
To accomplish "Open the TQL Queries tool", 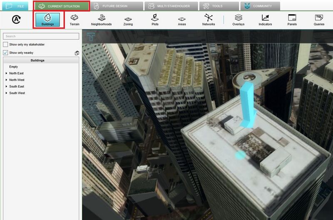I will pyautogui.click(x=319, y=20).
